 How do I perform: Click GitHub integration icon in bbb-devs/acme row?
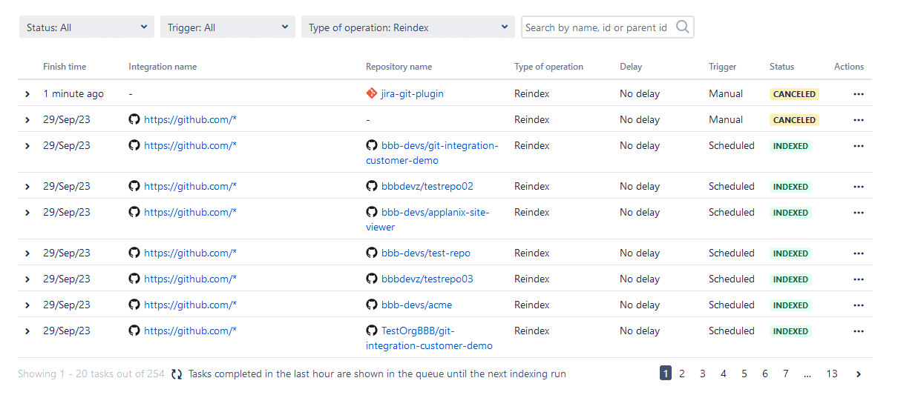[x=134, y=305]
